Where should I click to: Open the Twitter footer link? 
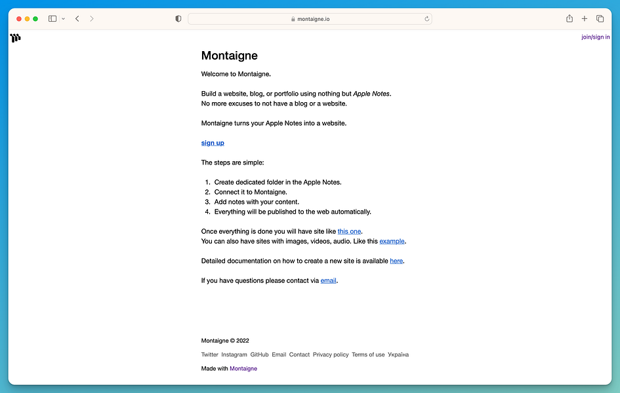point(209,354)
